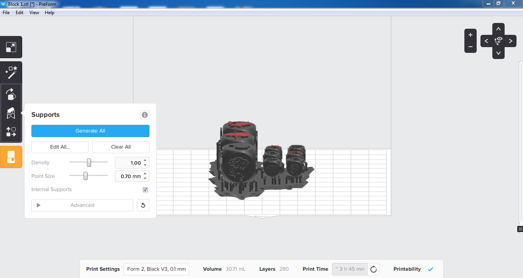Open the Layout tool icon
523x278 pixels.
point(11,132)
